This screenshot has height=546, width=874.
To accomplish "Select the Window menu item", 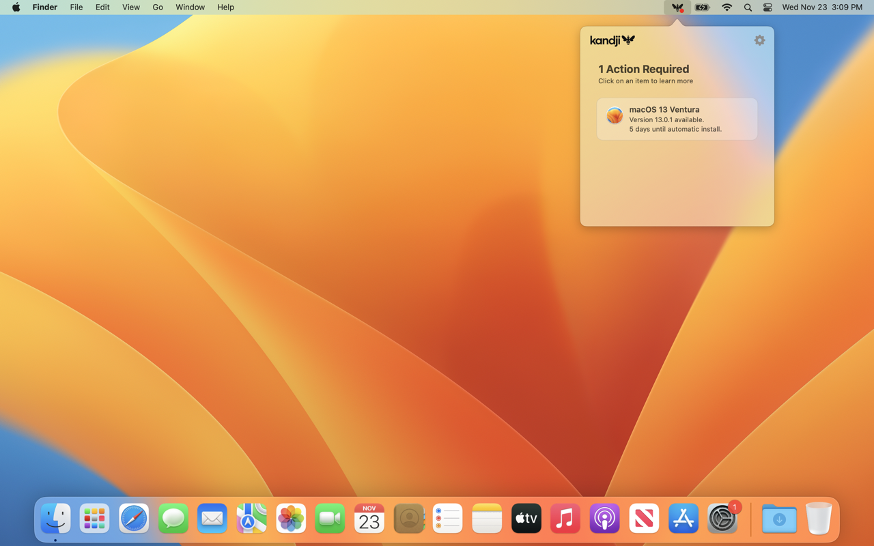I will [x=190, y=8].
